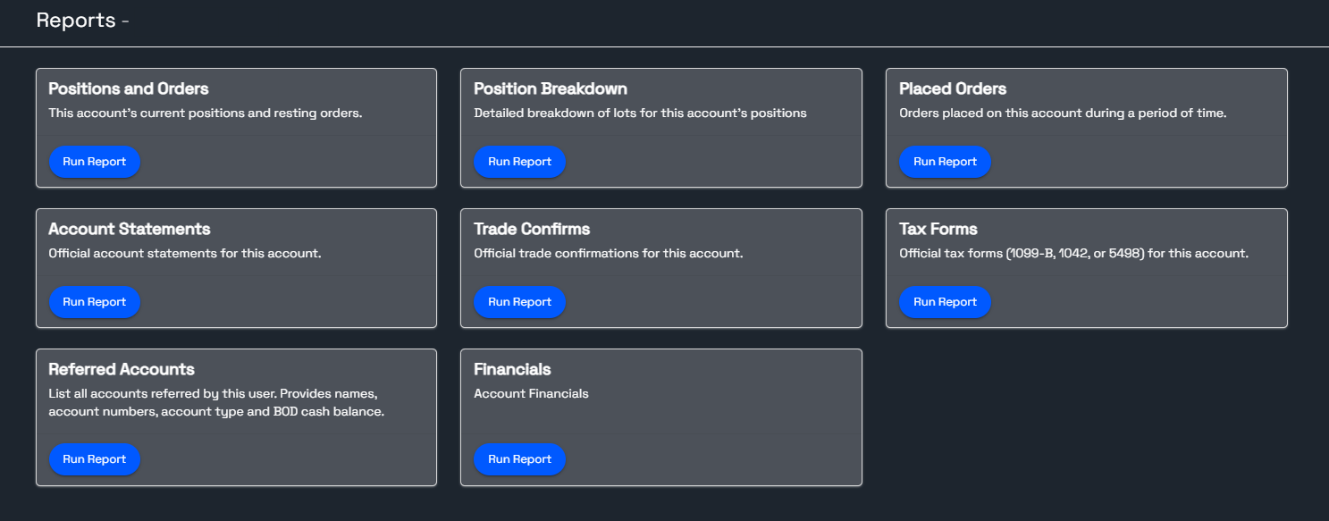Click the Tax Forms description mentioning 1099-B

[x=1073, y=253]
